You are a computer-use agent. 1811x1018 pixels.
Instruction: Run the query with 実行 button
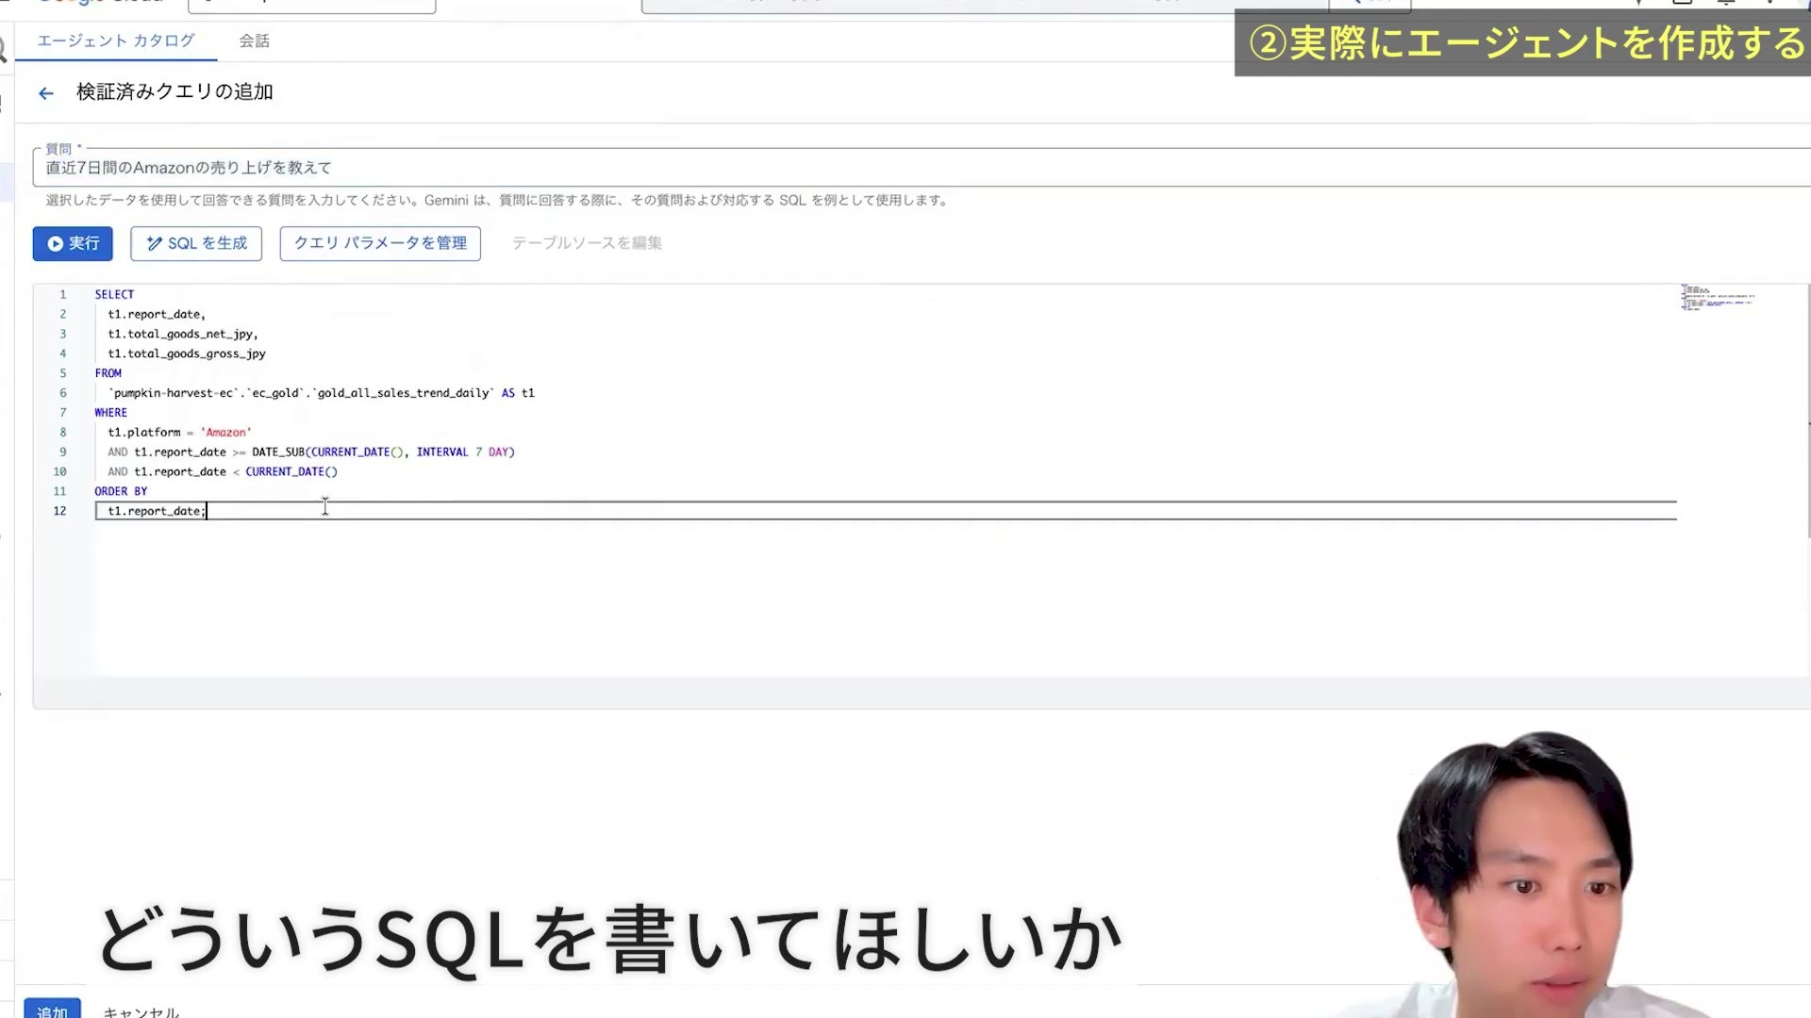(x=73, y=243)
